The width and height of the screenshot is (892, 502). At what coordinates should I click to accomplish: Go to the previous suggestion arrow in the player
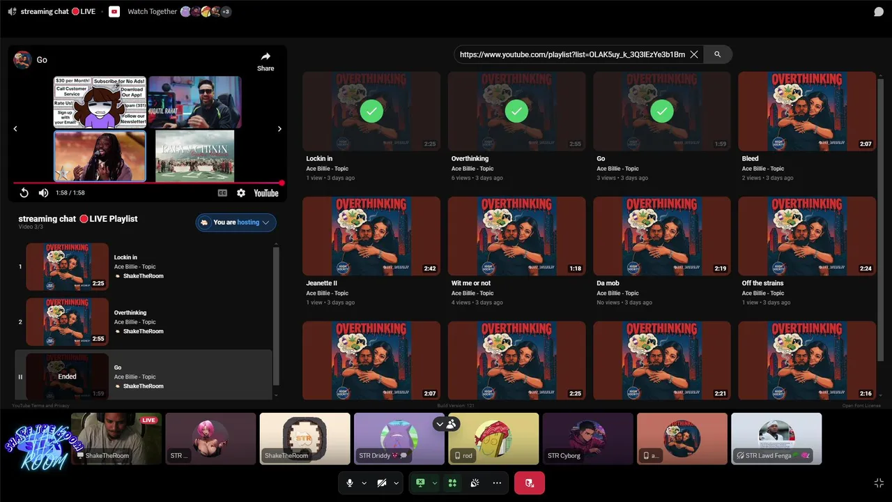tap(15, 129)
